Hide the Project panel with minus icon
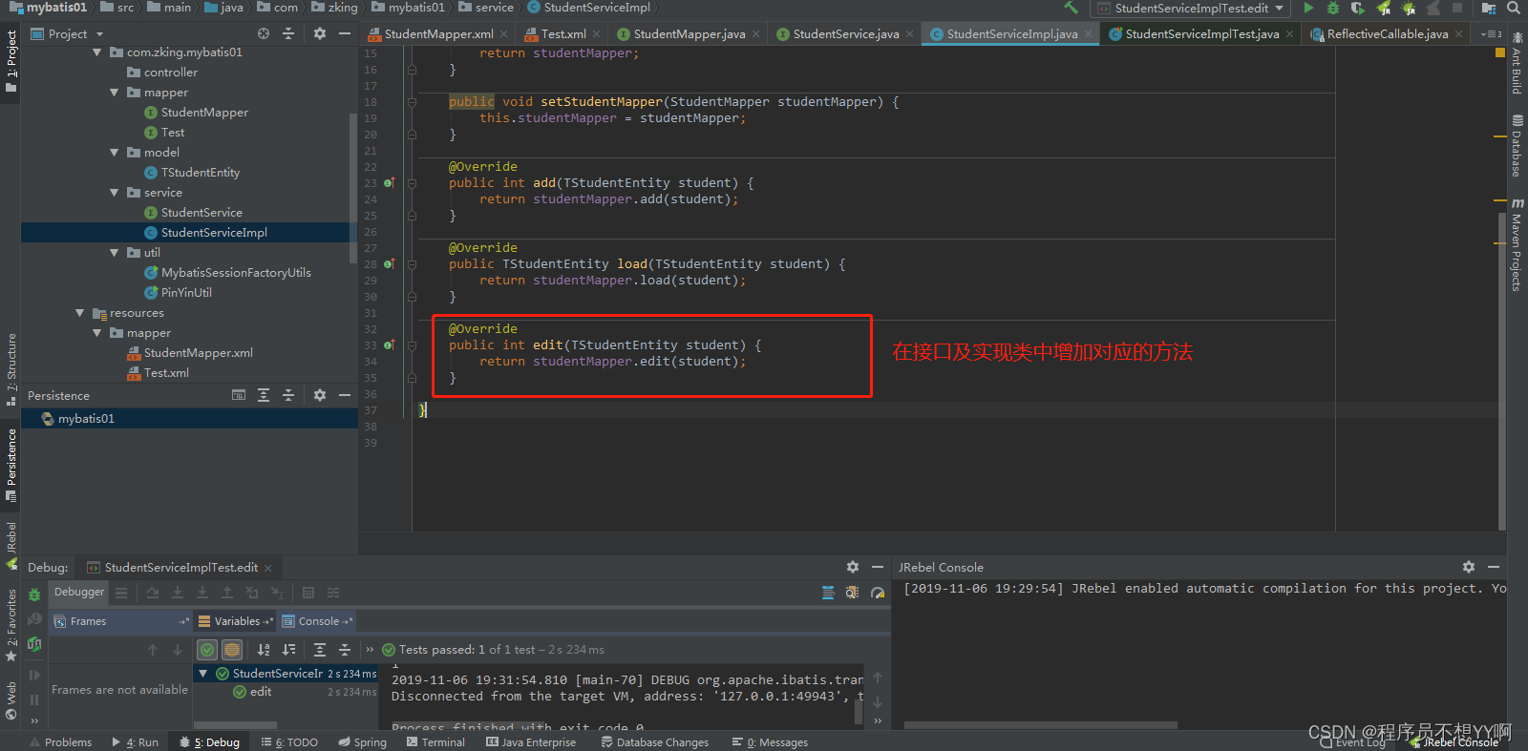1528x751 pixels. click(345, 33)
